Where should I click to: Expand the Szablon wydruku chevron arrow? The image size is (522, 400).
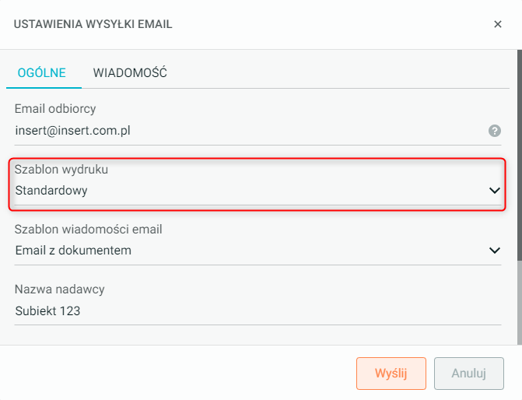click(494, 190)
